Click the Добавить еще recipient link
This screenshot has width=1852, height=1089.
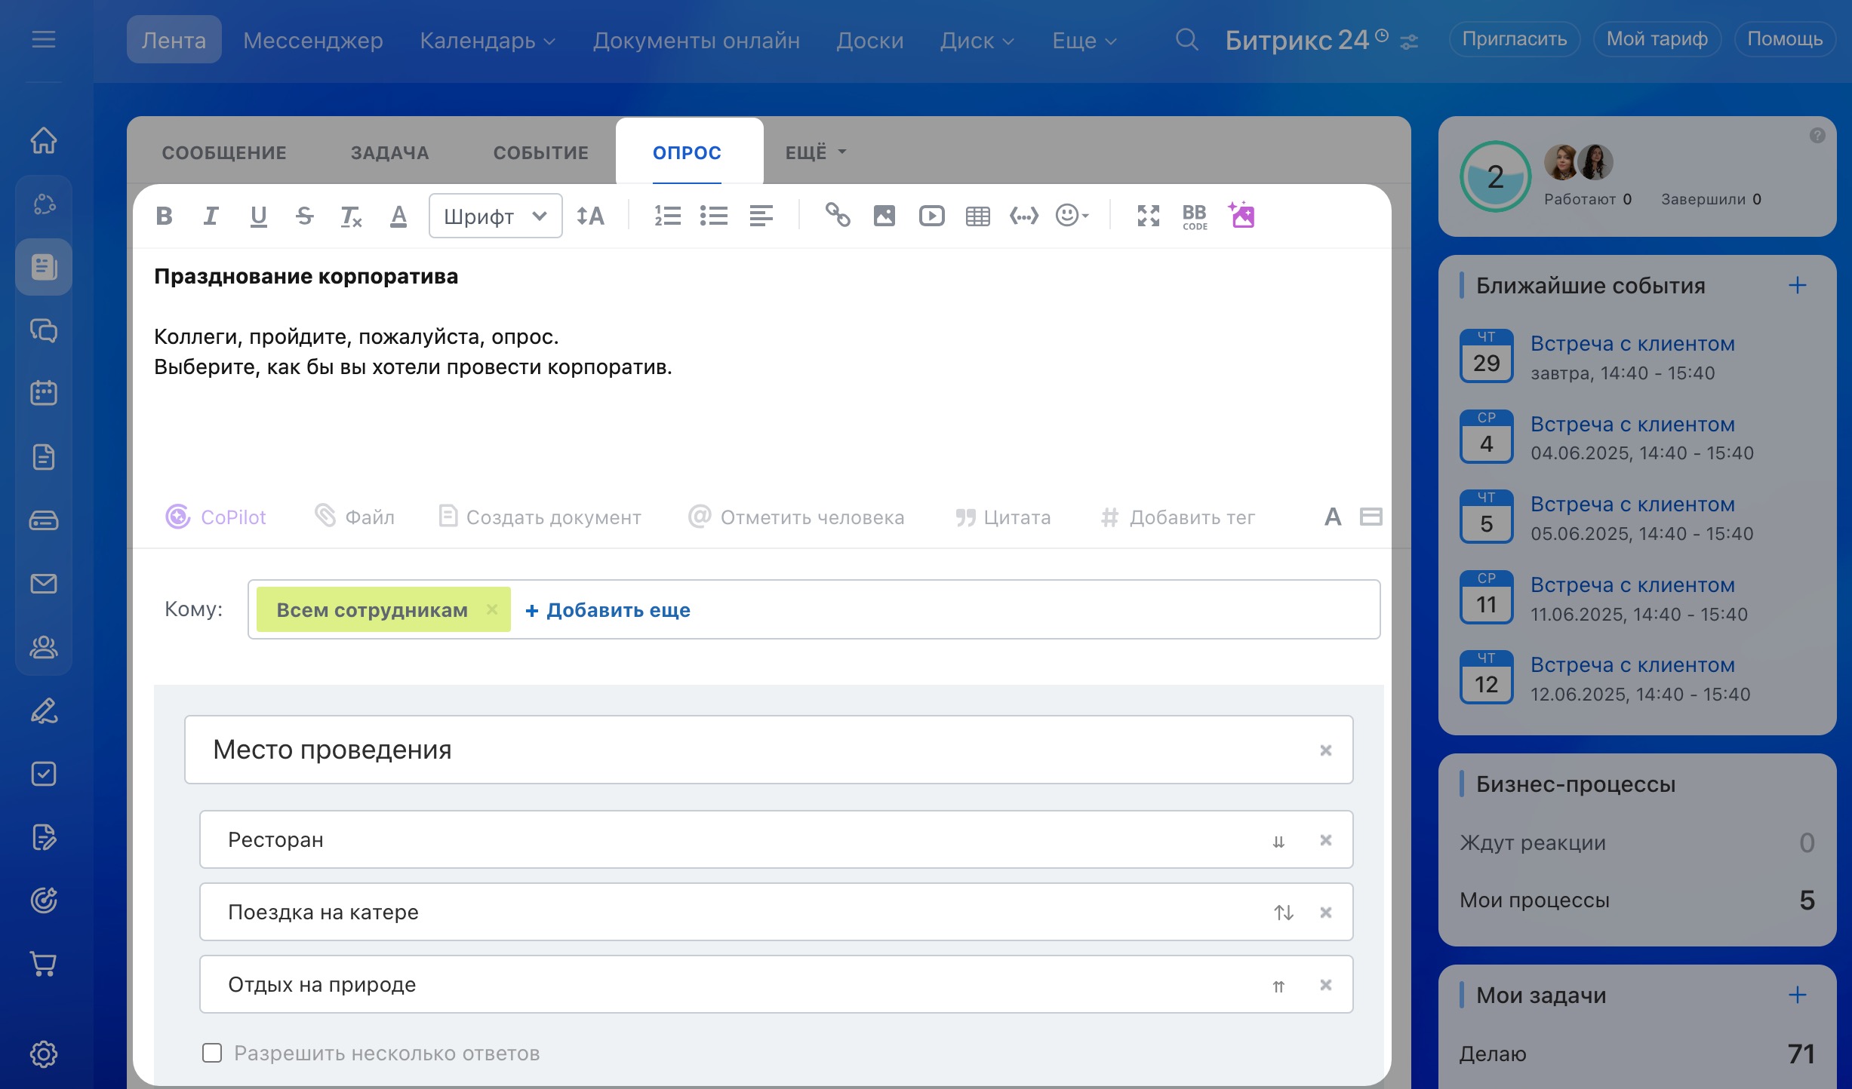608,610
